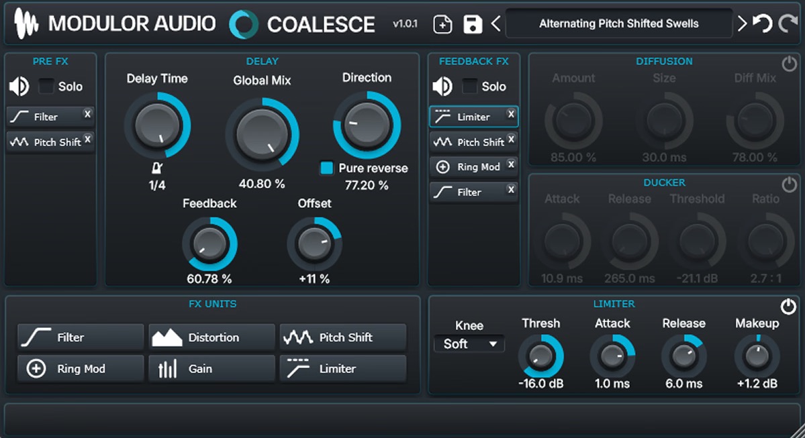Redo the last undone change
This screenshot has width=805, height=438.
click(788, 23)
